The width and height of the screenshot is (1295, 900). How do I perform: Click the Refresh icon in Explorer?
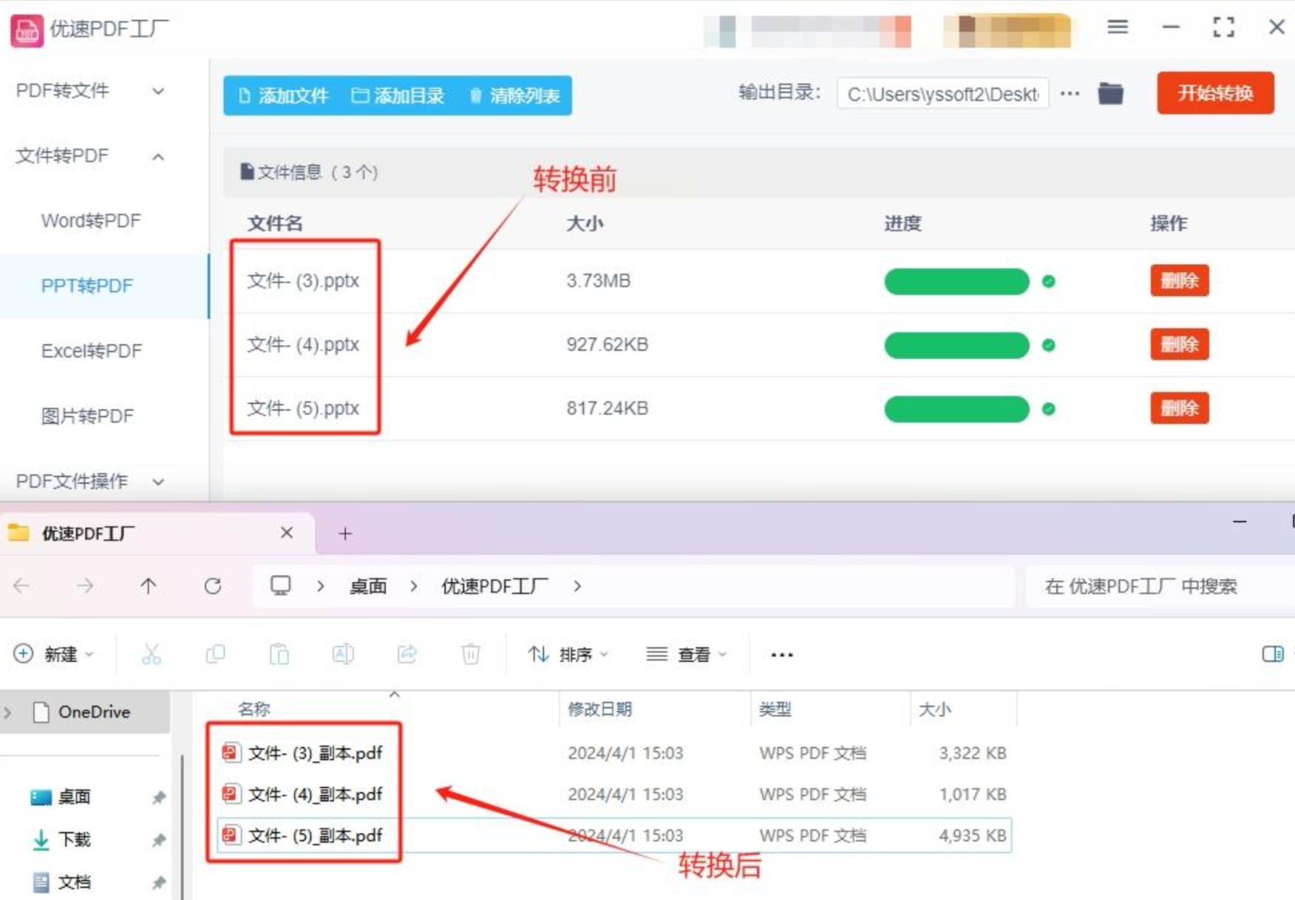213,586
